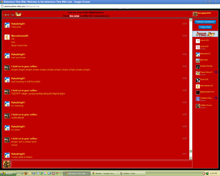This screenshot has width=220, height=176.
Task: Click 'Never knew that' message text
Action: pos(19,45)
